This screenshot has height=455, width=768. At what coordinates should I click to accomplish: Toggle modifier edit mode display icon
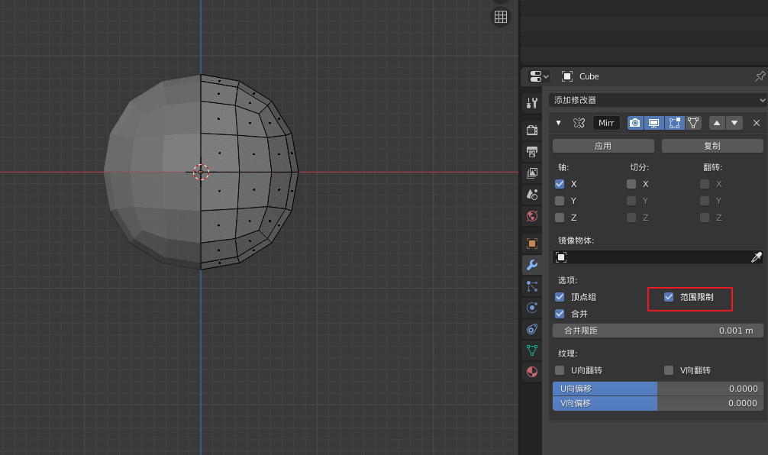click(674, 123)
